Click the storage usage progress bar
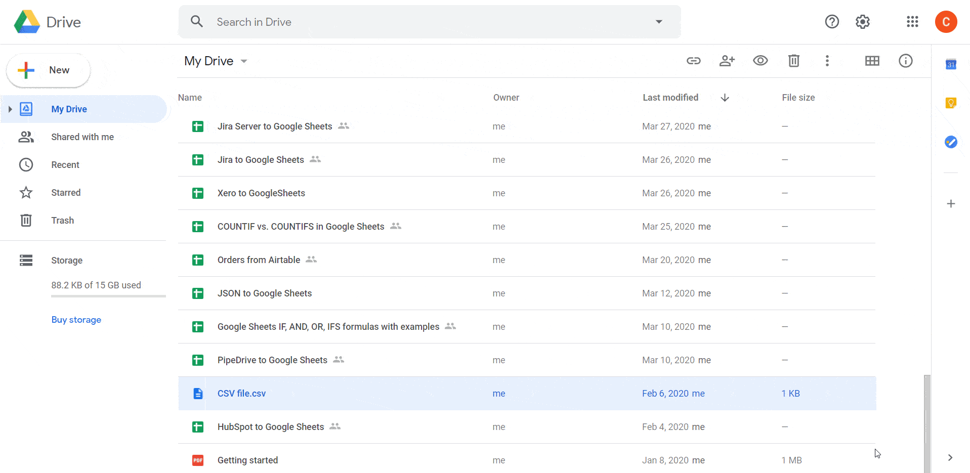This screenshot has height=473, width=970. click(108, 295)
